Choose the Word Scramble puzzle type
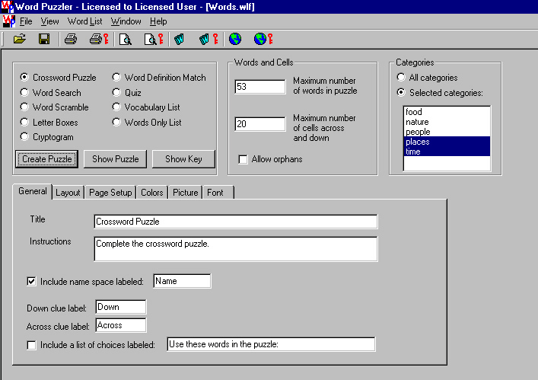The height and width of the screenshot is (380, 538). 24,107
